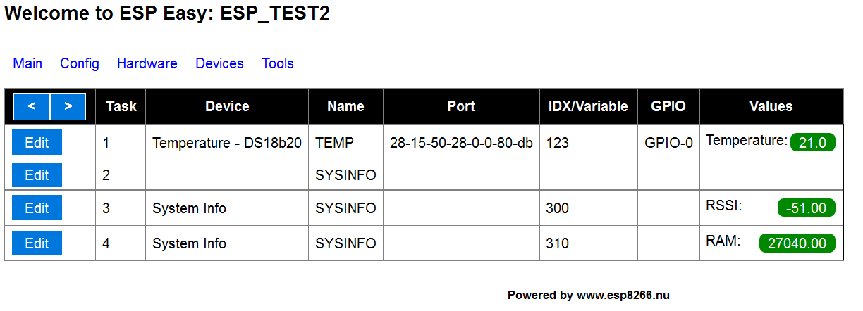This screenshot has width=863, height=311.
Task: Open the Main menu link
Action: click(27, 63)
